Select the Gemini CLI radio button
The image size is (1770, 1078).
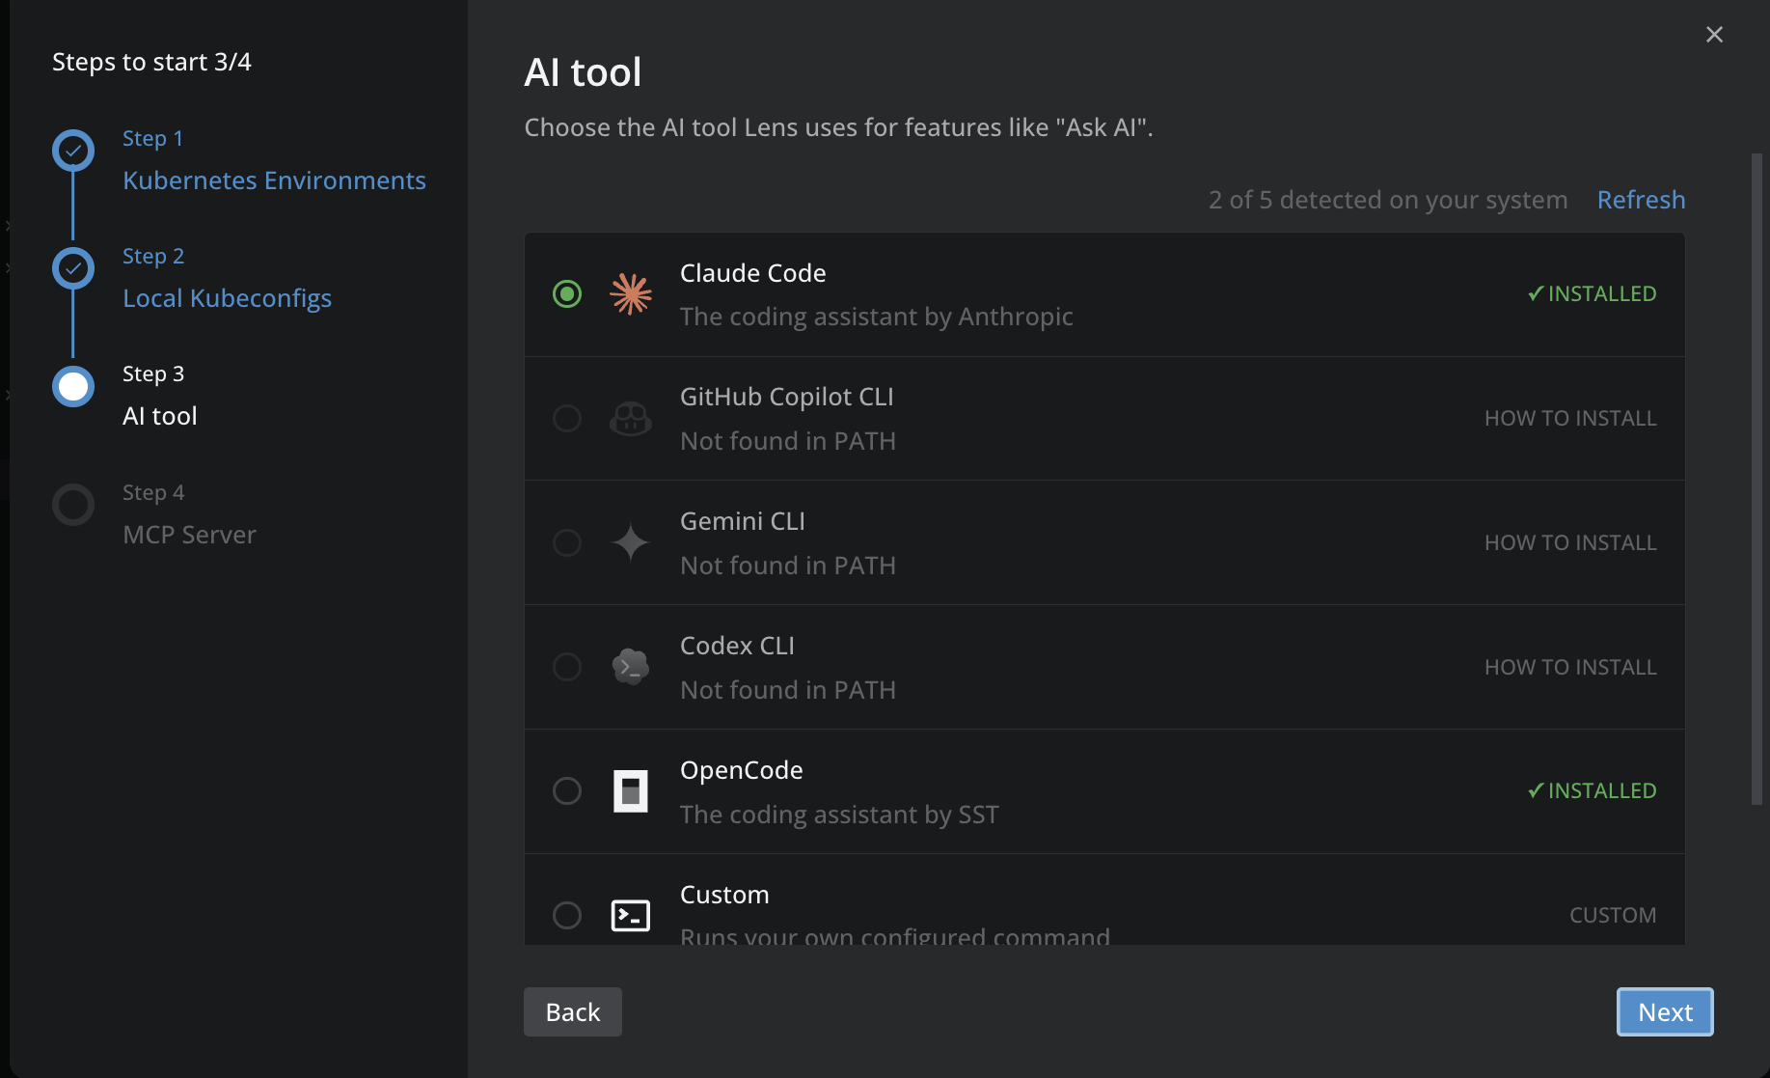tap(567, 542)
